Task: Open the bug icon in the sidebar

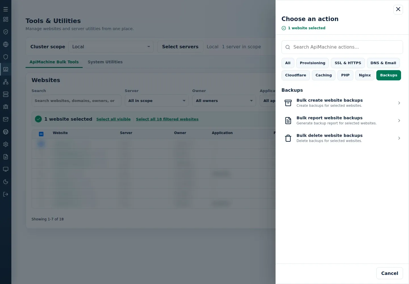Action: click(x=6, y=107)
